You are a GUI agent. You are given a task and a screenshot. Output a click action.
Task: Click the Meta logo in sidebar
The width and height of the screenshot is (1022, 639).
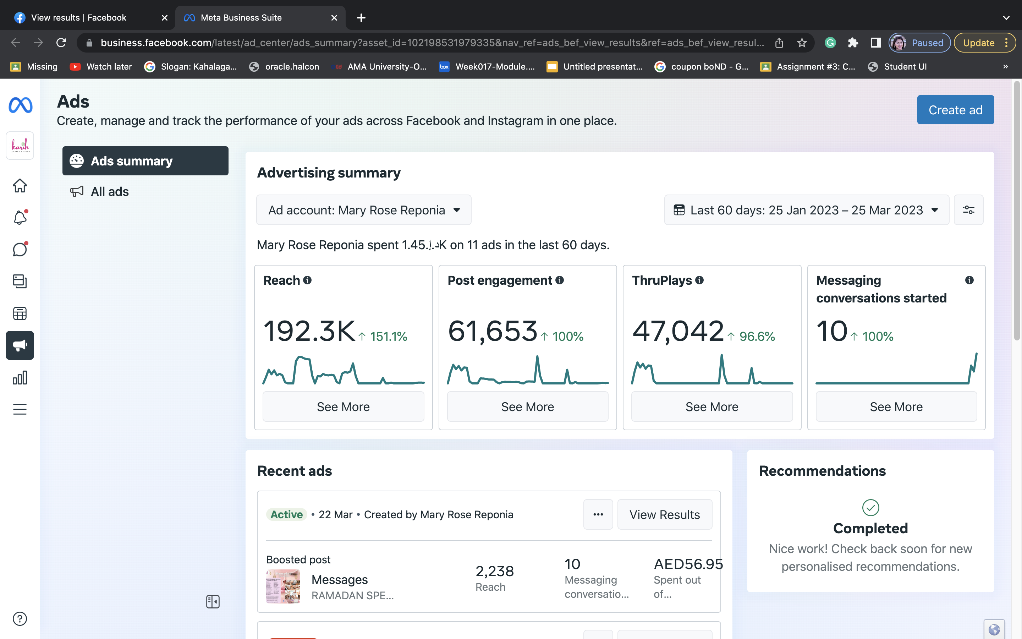20,105
